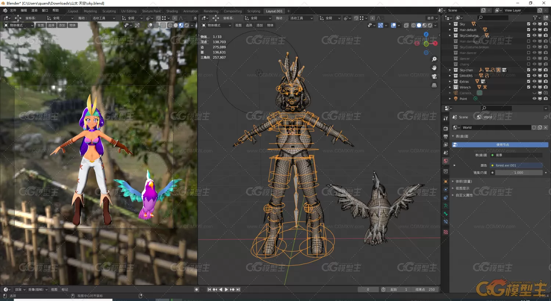Open the Object properties orange square tab
Image resolution: width=551 pixels, height=301 pixels.
click(x=446, y=182)
